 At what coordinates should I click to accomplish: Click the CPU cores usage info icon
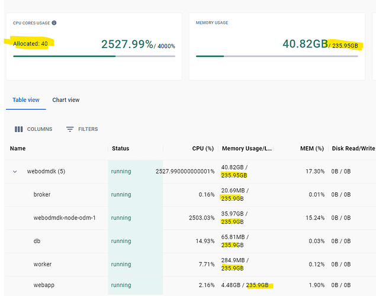point(54,22)
